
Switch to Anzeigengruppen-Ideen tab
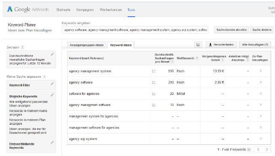pos(87,45)
